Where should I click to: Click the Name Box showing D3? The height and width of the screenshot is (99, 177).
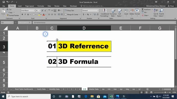pyautogui.click(x=7, y=23)
